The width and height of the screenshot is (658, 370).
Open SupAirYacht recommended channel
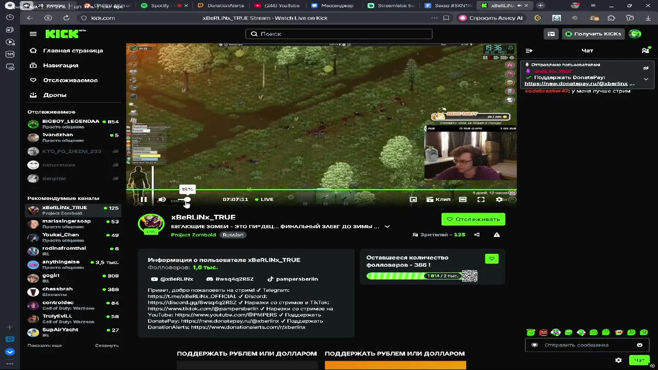[73, 332]
